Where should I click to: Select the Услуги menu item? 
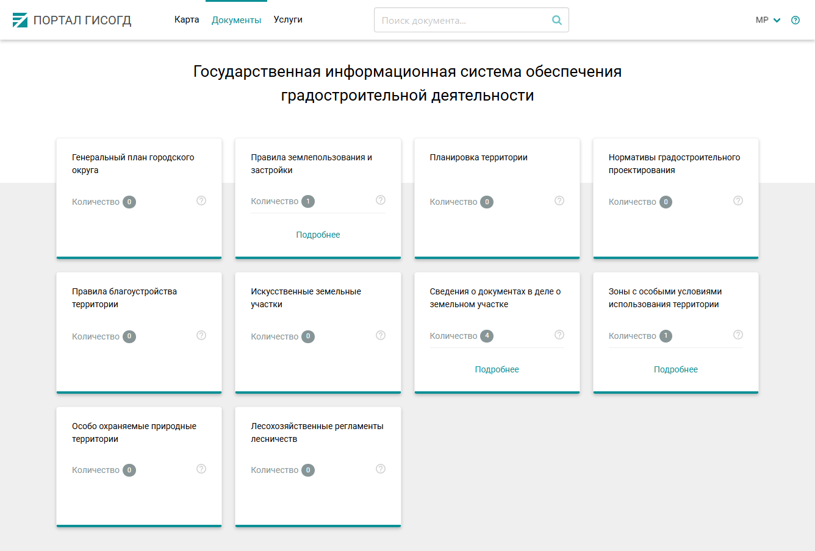(x=288, y=19)
